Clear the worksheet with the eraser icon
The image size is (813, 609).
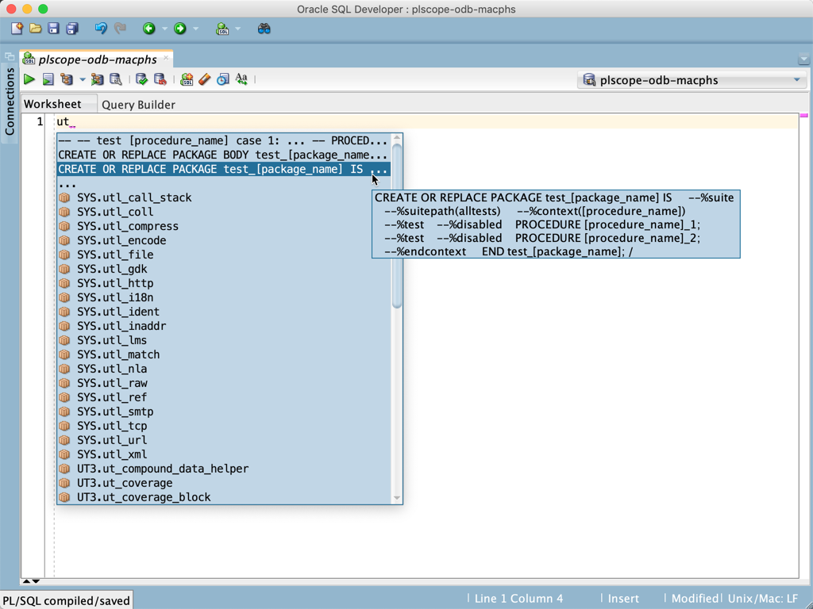pyautogui.click(x=203, y=79)
